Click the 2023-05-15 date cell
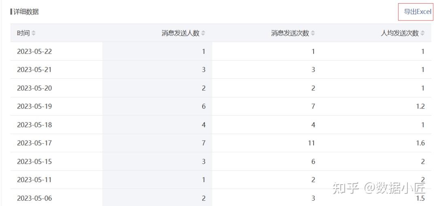This screenshot has width=437, height=206. tap(34, 162)
